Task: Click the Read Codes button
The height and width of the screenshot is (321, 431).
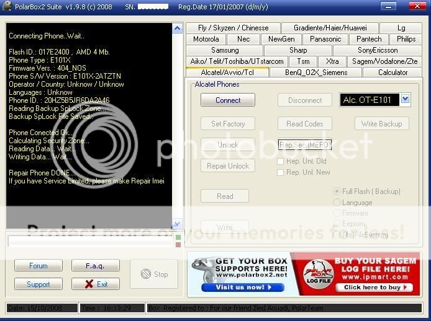Action: (x=305, y=124)
